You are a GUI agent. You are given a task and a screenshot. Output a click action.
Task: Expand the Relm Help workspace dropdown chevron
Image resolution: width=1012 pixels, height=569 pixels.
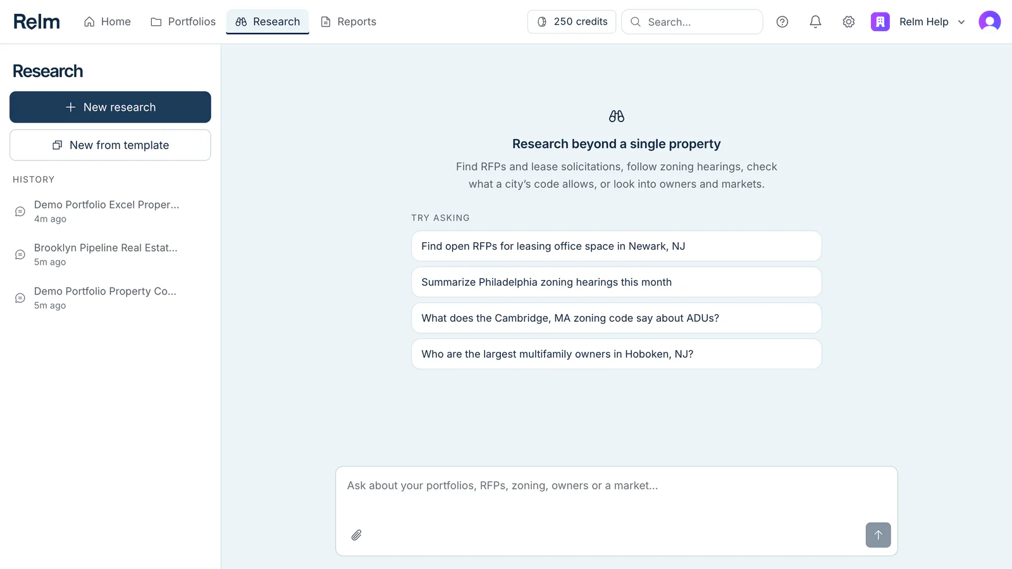pos(961,22)
